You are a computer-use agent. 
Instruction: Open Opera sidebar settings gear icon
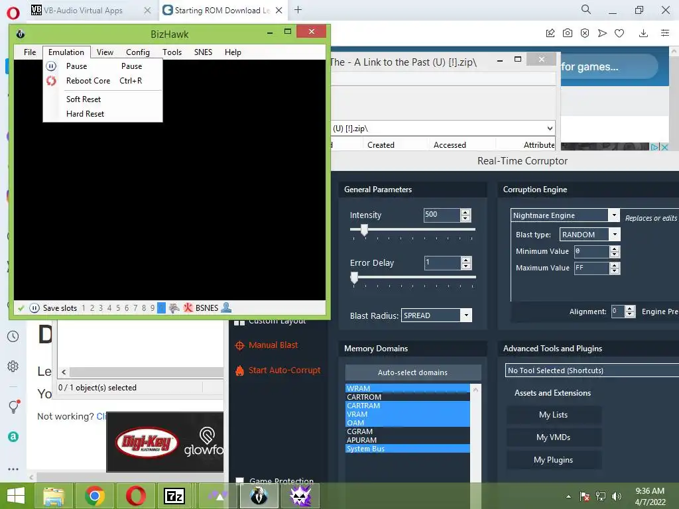pyautogui.click(x=13, y=366)
